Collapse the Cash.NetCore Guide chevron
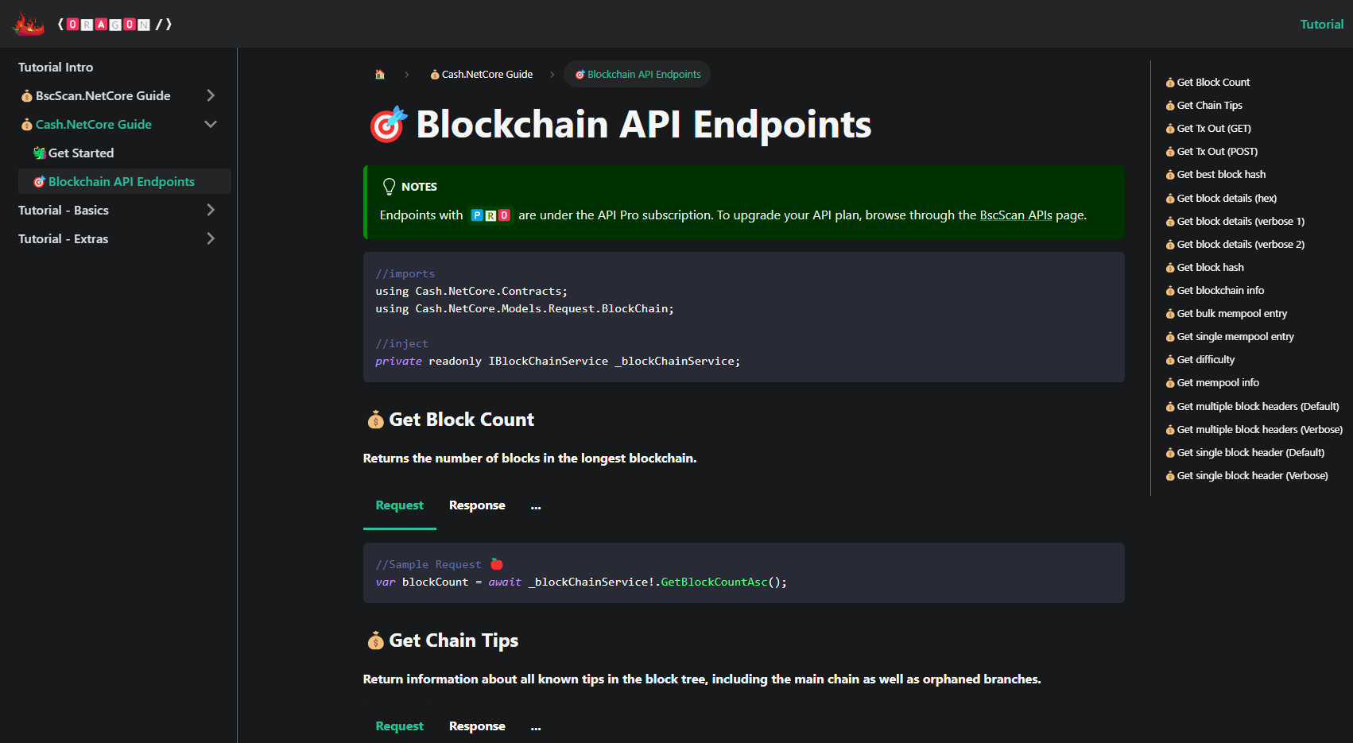 click(211, 125)
